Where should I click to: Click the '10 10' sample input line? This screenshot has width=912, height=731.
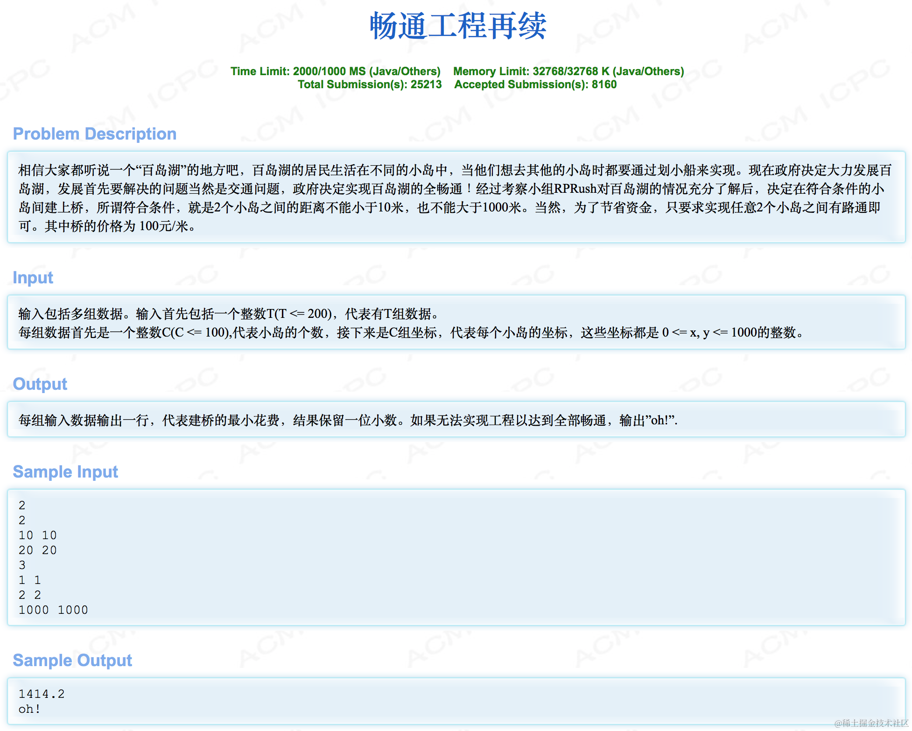[x=37, y=535]
